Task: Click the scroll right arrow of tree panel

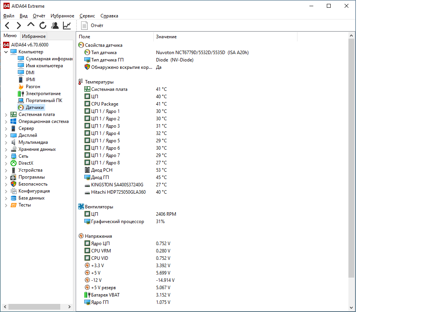Action: coord(69,307)
